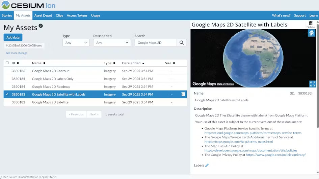Click the trash icon in selected row
The height and width of the screenshot is (179, 319).
(183, 94)
